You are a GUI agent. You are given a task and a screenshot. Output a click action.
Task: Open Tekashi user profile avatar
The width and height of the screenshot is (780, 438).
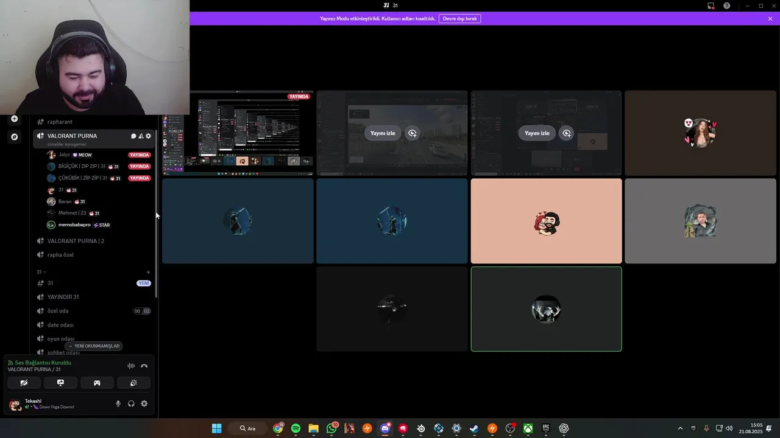[x=15, y=404]
